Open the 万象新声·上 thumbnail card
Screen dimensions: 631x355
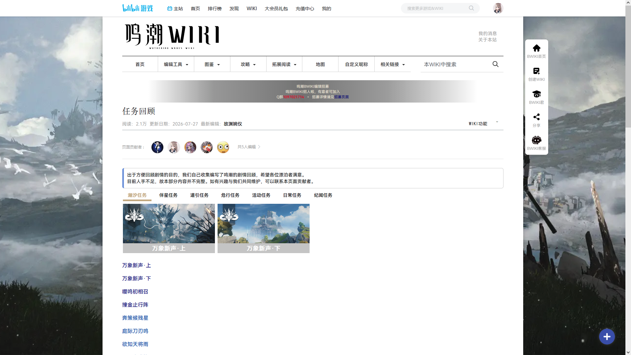tap(169, 228)
